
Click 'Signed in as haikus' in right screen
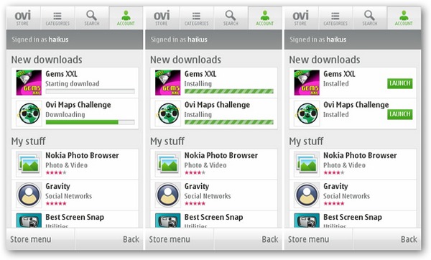pos(318,40)
